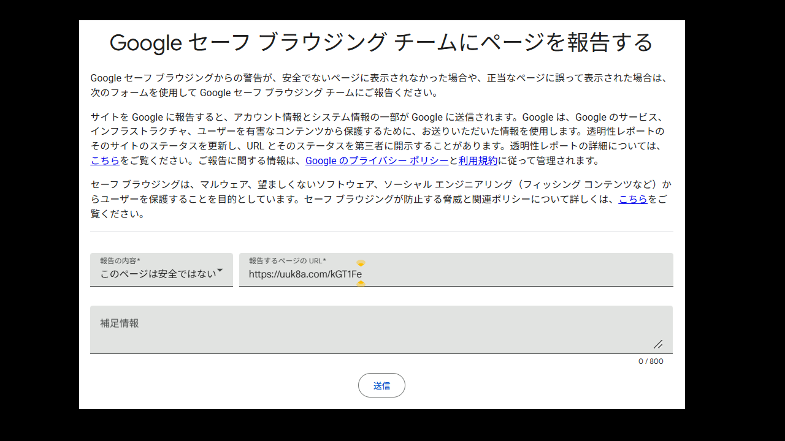Open the 報告の内容 dropdown

click(161, 269)
